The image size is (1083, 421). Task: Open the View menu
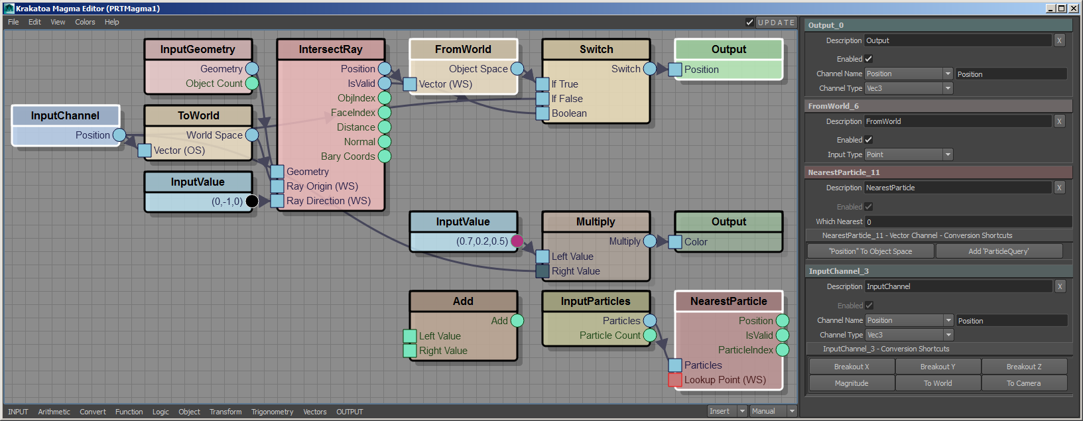[58, 22]
